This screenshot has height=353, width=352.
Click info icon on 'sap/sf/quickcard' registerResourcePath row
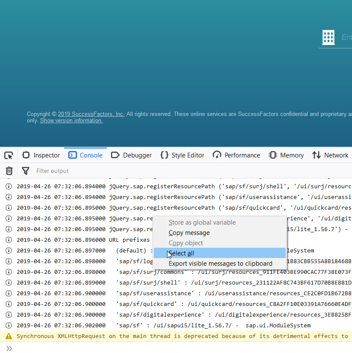(x=9, y=208)
